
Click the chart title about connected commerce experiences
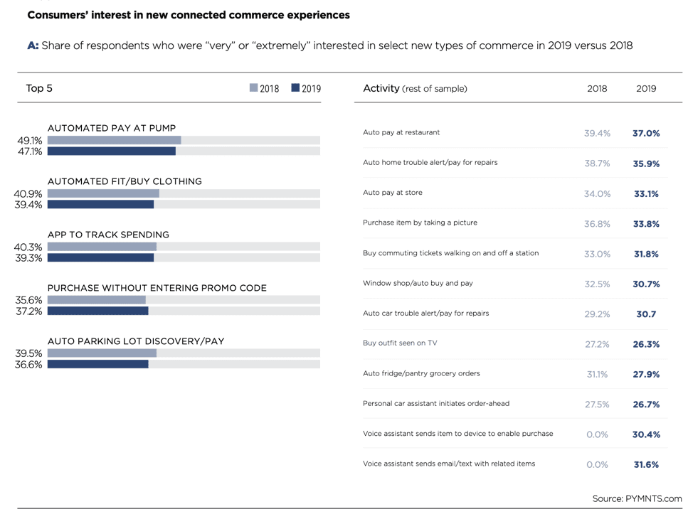point(189,15)
